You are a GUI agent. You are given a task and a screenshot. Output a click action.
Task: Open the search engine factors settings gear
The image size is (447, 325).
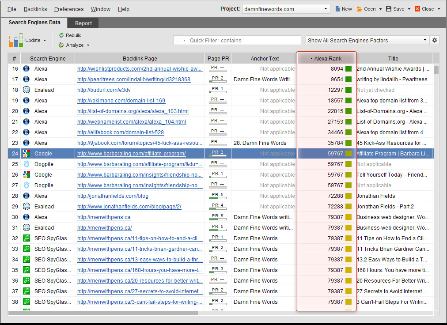435,40
